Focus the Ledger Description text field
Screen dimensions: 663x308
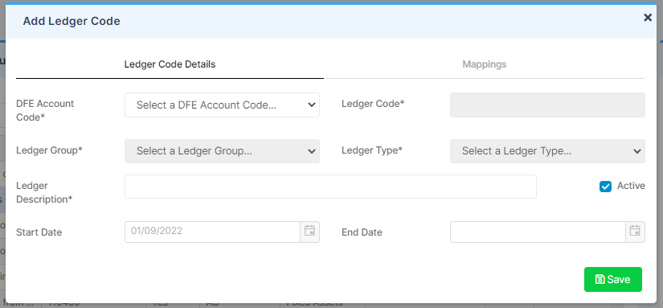pyautogui.click(x=330, y=187)
